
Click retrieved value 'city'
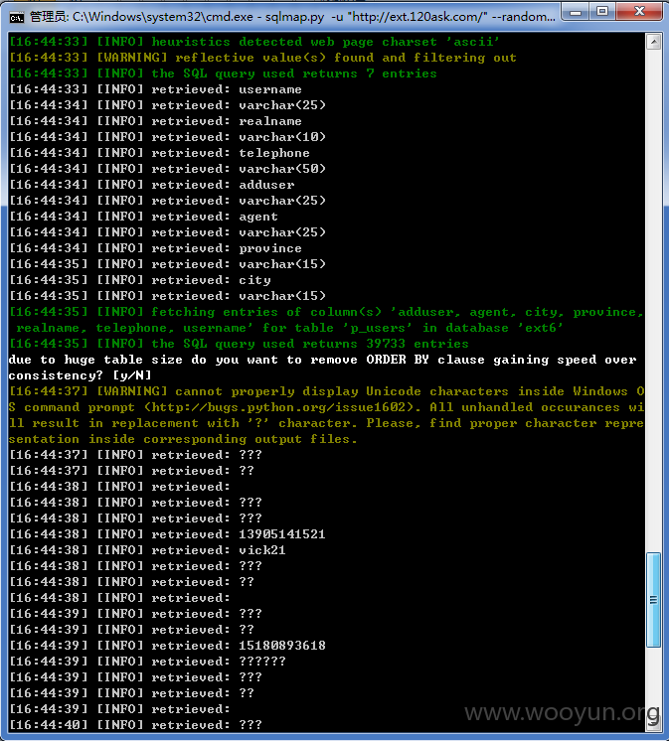click(254, 280)
